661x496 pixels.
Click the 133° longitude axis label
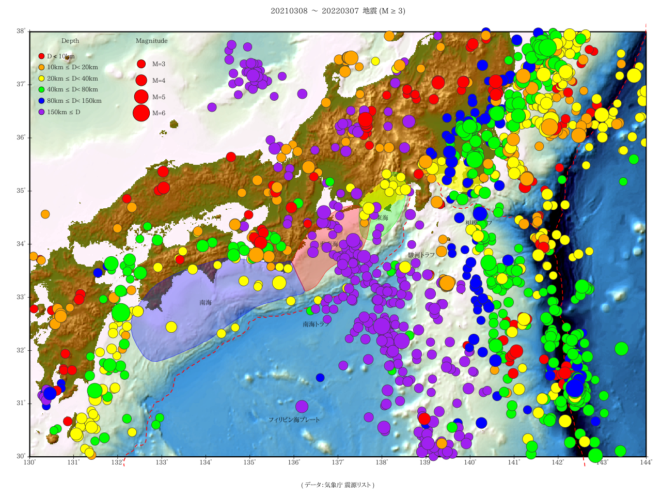pos(162,463)
